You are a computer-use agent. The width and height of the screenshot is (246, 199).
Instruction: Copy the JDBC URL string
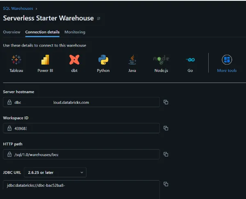click(166, 184)
